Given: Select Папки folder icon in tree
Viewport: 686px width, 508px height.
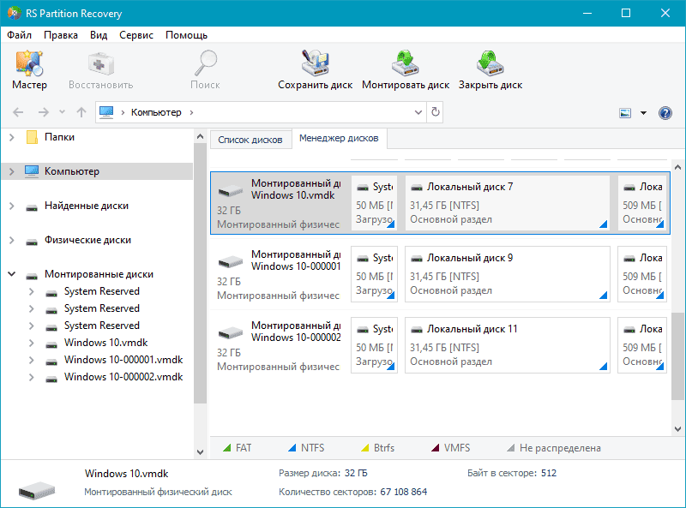Looking at the screenshot, I should pyautogui.click(x=32, y=137).
